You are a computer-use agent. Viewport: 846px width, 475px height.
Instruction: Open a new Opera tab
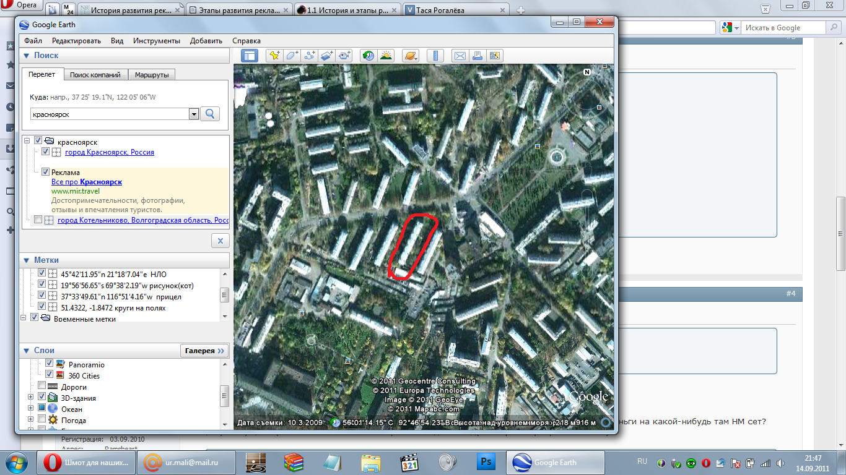[521, 10]
